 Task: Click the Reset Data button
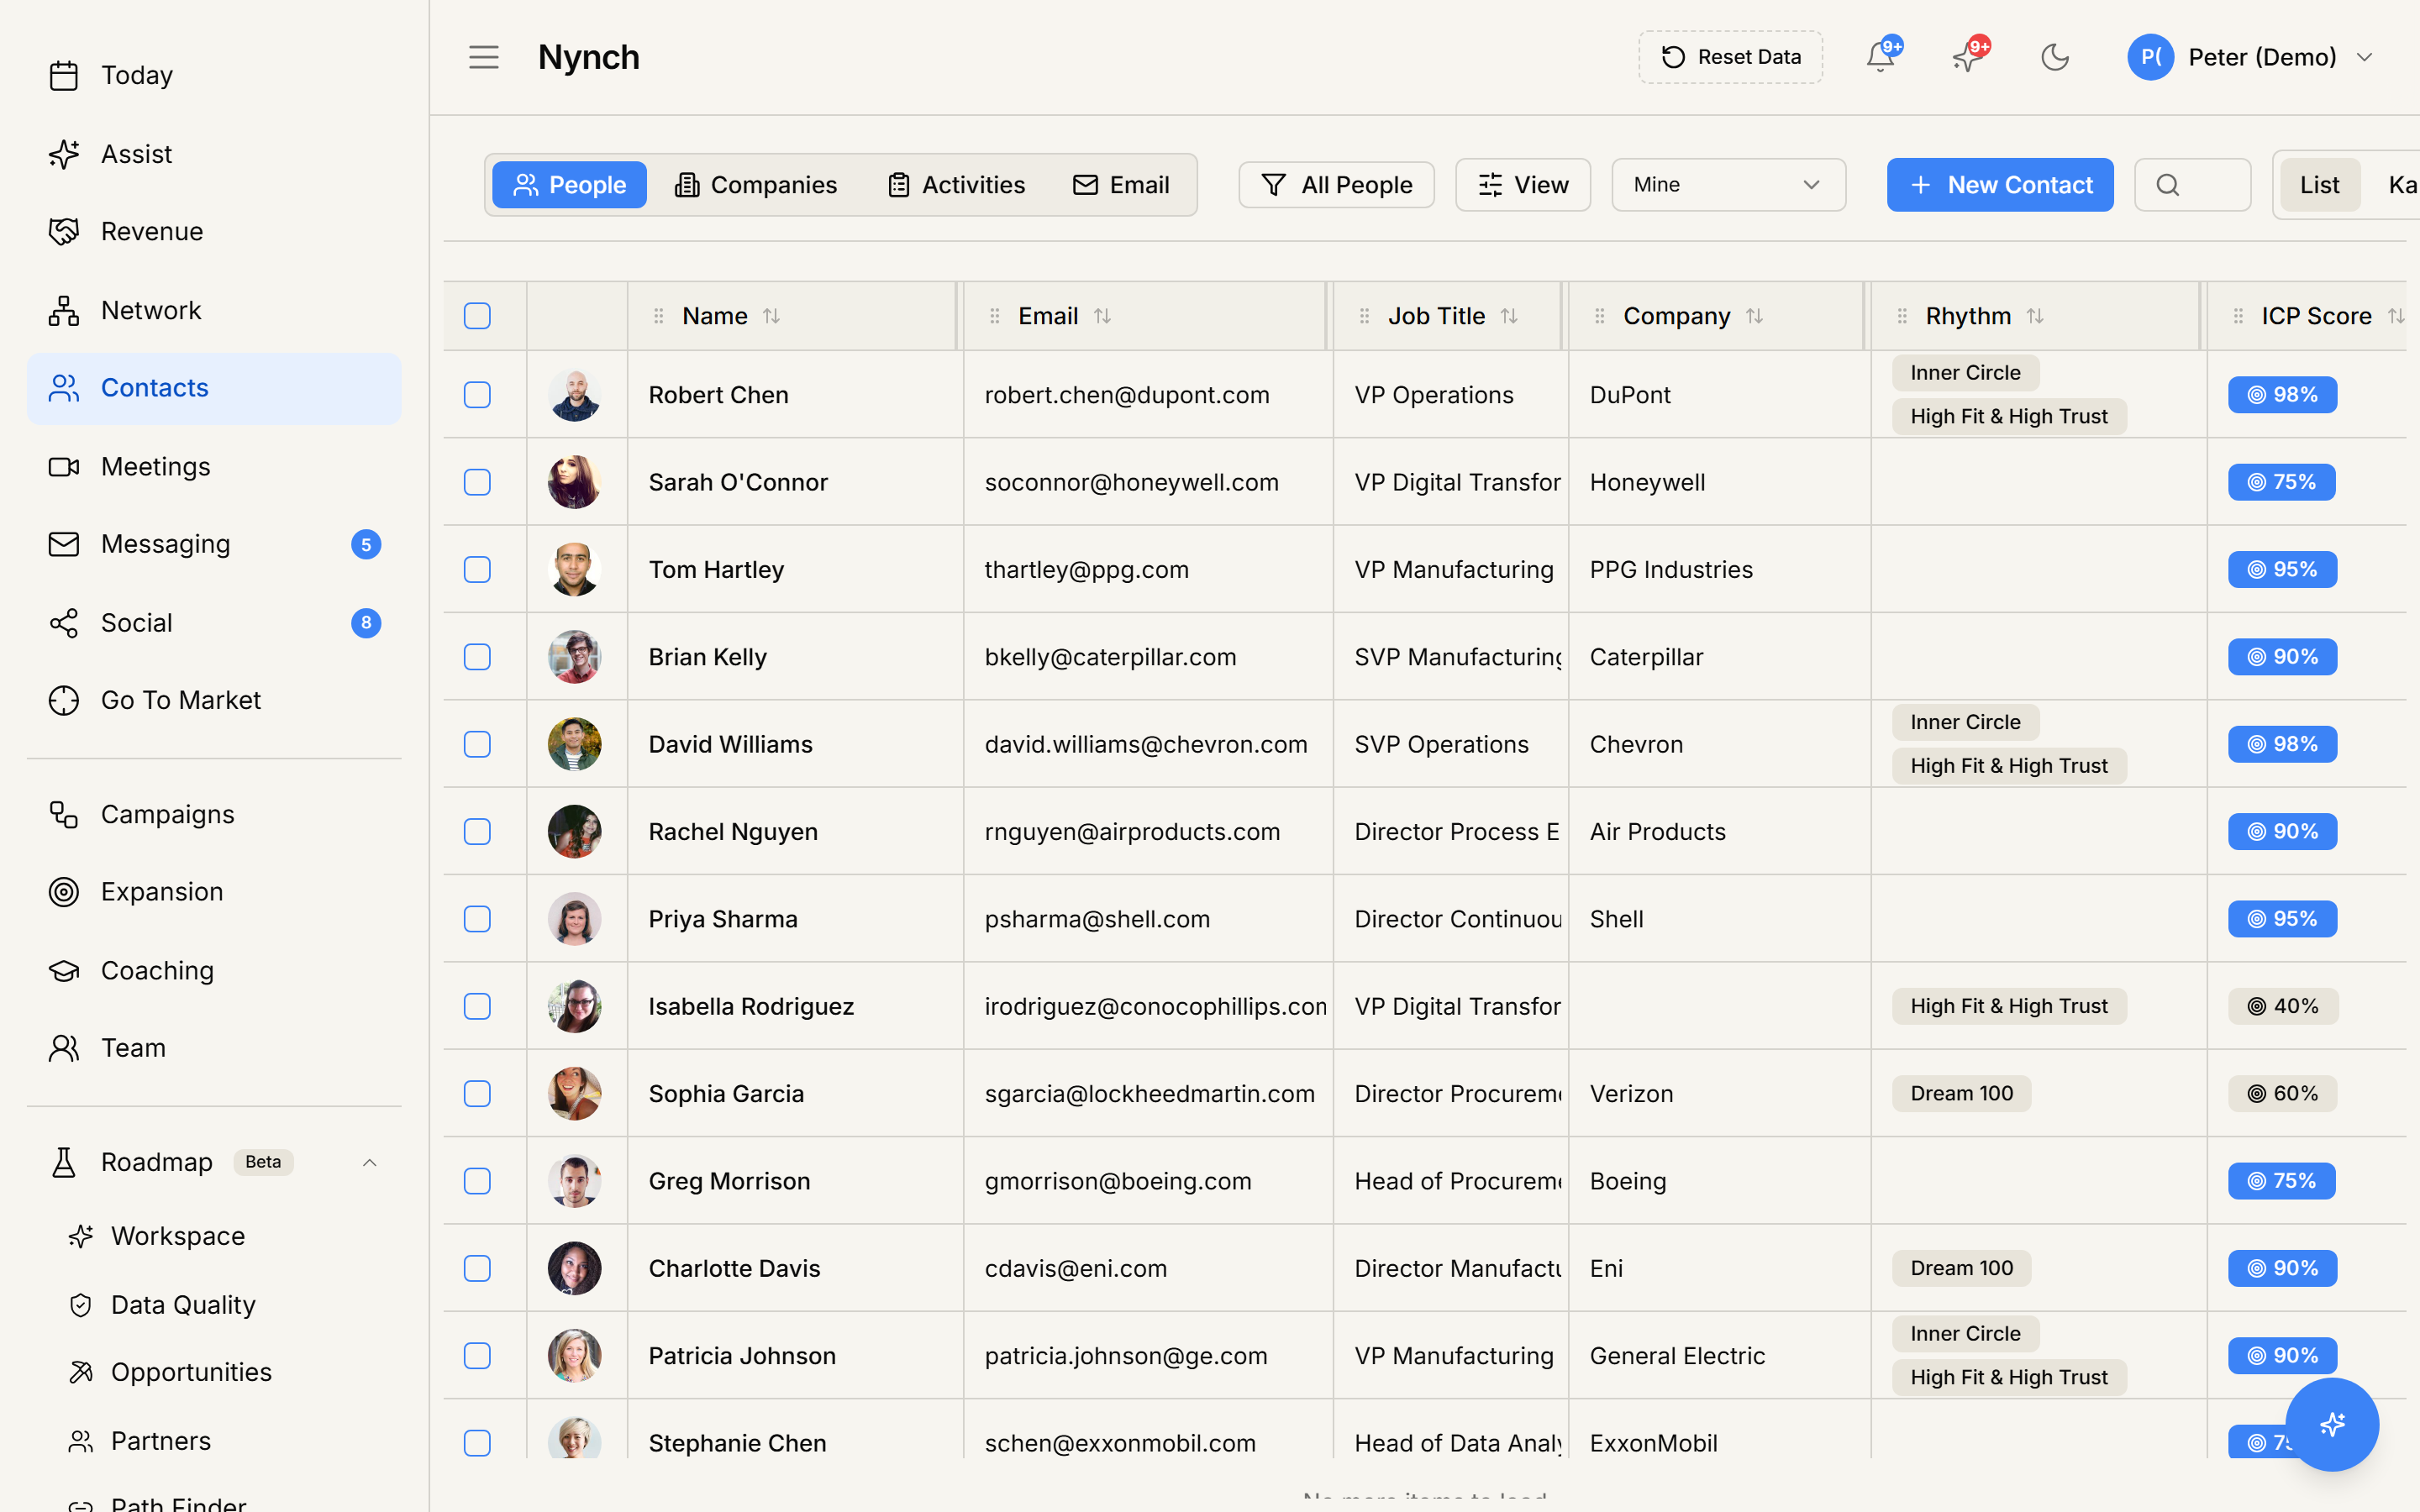[x=1730, y=57]
